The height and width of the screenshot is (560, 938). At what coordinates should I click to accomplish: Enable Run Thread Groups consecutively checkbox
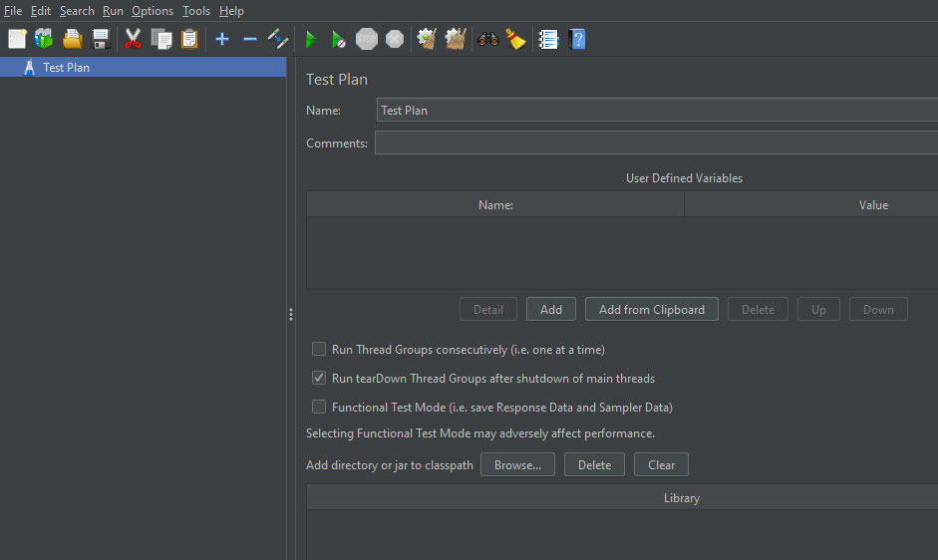coord(319,349)
